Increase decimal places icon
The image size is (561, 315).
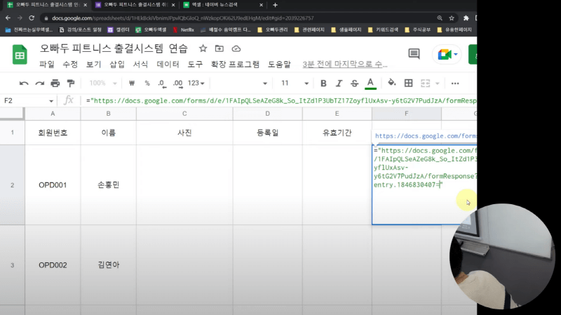tap(178, 83)
